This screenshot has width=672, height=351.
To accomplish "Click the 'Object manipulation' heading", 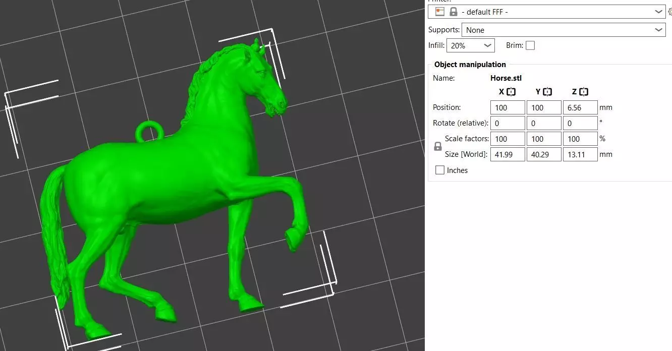I will [x=470, y=65].
